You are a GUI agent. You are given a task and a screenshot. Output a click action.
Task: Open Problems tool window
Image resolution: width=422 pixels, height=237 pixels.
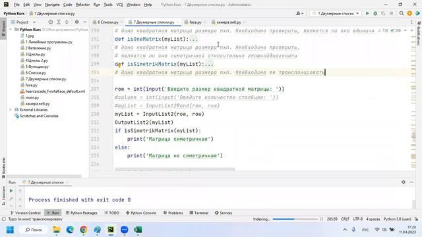[173, 213]
